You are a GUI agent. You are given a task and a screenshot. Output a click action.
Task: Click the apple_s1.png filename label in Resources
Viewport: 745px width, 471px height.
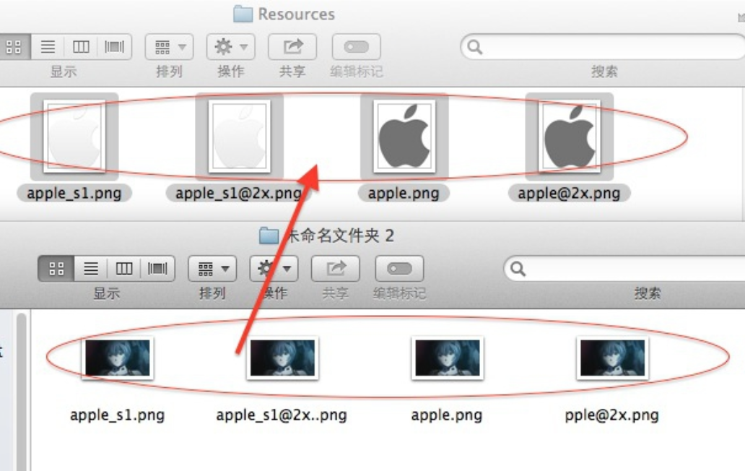74,194
